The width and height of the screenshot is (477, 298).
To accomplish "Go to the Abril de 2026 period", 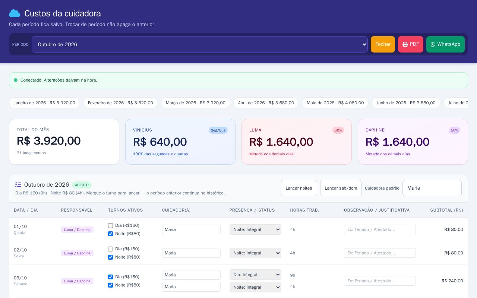I will pos(266,103).
